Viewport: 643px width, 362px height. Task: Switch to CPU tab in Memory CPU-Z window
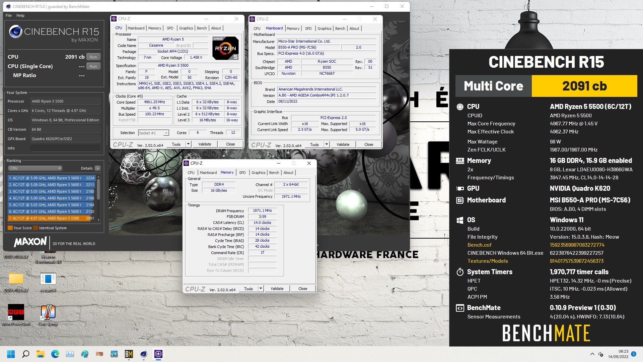coord(191,173)
